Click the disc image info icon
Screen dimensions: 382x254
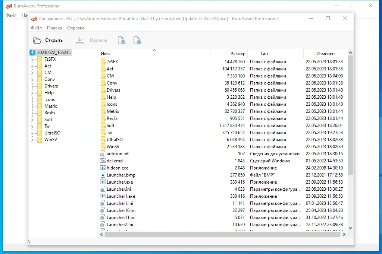tap(137, 40)
